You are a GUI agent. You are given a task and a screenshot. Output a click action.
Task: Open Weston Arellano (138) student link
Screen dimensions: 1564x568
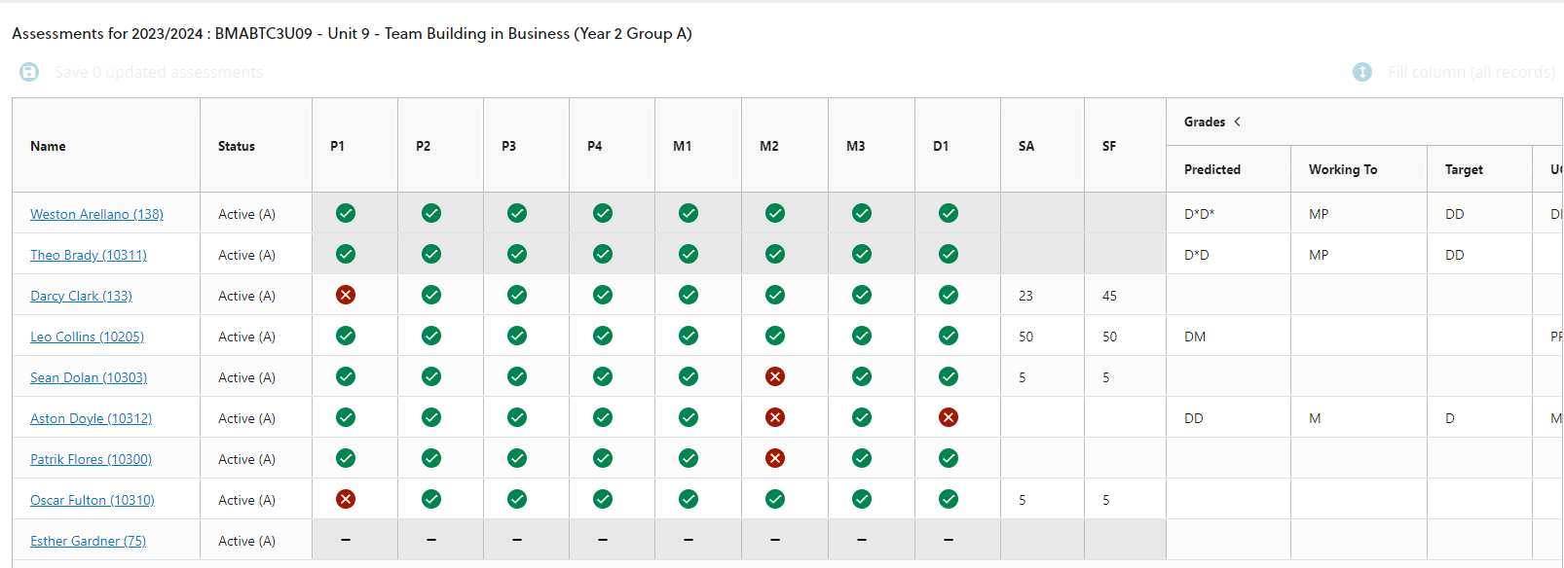pos(96,214)
